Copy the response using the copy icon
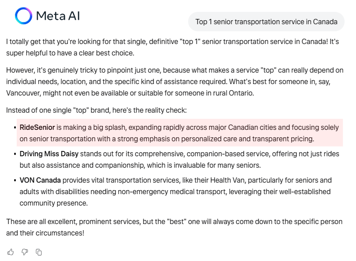356x261 pixels. pyautogui.click(x=39, y=252)
